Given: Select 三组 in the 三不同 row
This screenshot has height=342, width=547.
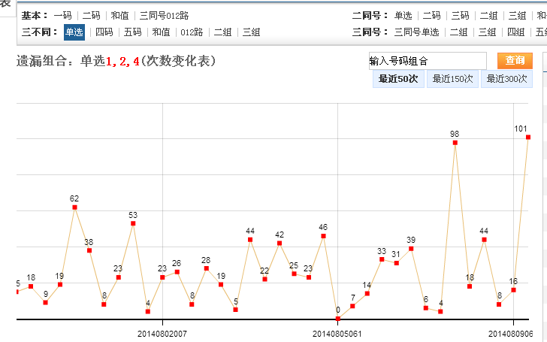Looking at the screenshot, I should coord(251,32).
